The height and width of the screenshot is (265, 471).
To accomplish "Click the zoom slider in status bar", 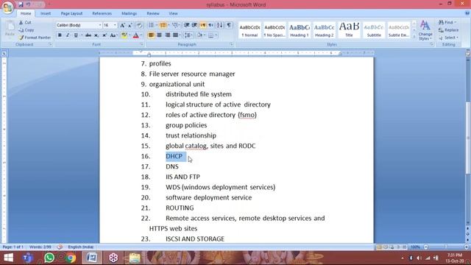I will (x=446, y=247).
